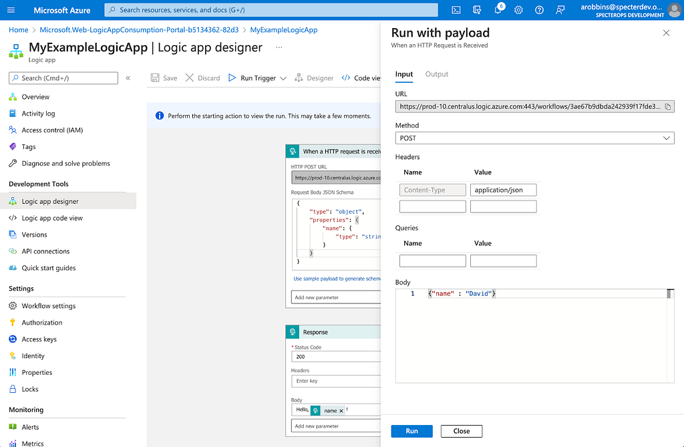Click the Run button
684x447 pixels.
tap(411, 431)
